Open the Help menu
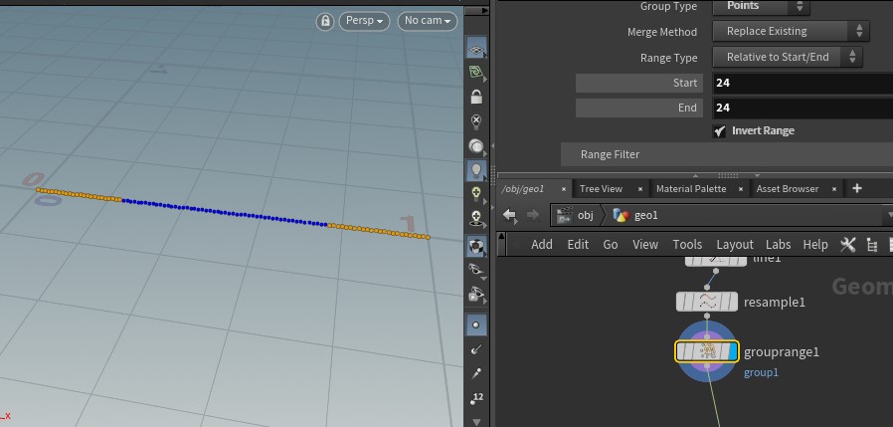Image resolution: width=893 pixels, height=427 pixels. click(815, 245)
